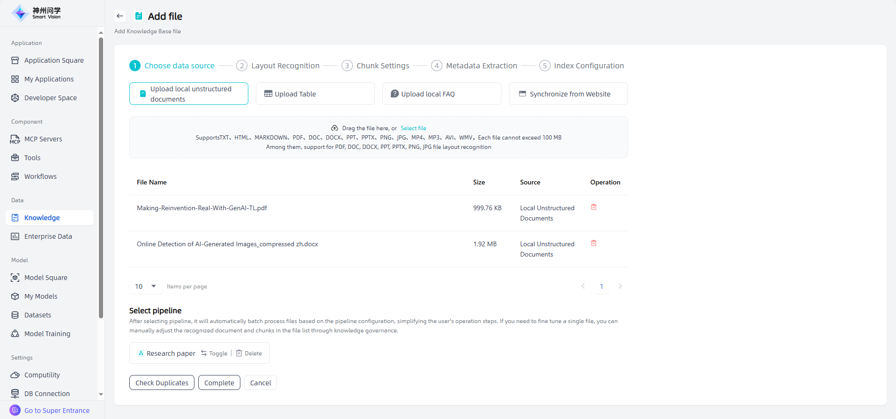896x419 pixels.
Task: Select the Upload Table source option
Action: [x=315, y=94]
